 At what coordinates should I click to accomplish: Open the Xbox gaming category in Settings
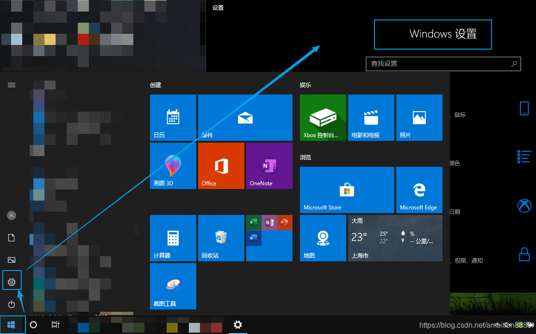(524, 206)
